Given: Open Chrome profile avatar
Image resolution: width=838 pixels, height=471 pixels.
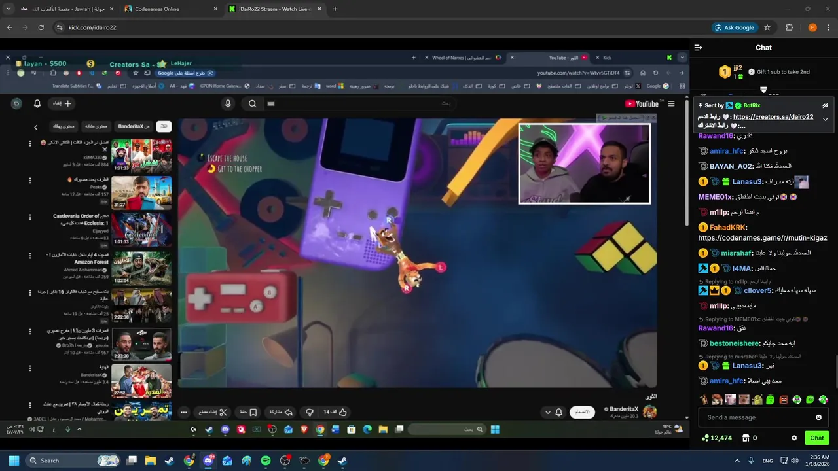Looking at the screenshot, I should coord(812,27).
